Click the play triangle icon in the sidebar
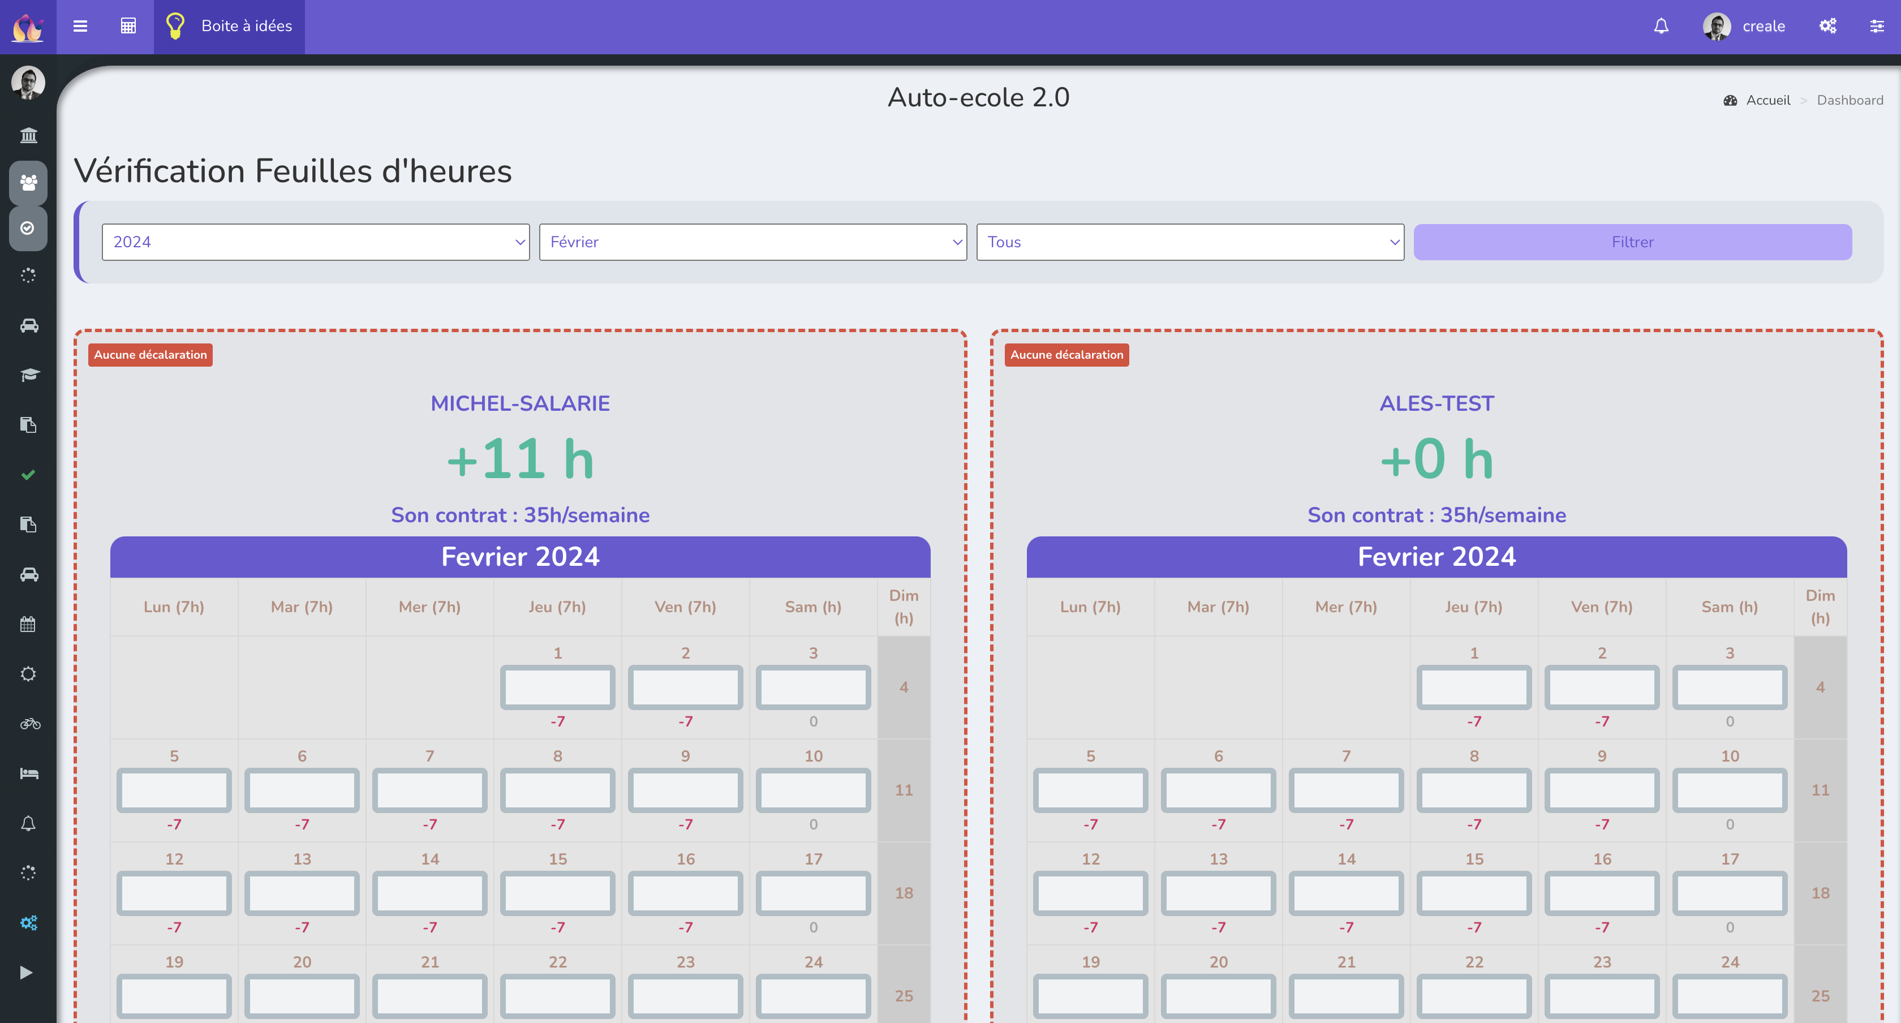 [x=27, y=973]
